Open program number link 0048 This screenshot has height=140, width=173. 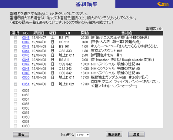(x=26, y=69)
